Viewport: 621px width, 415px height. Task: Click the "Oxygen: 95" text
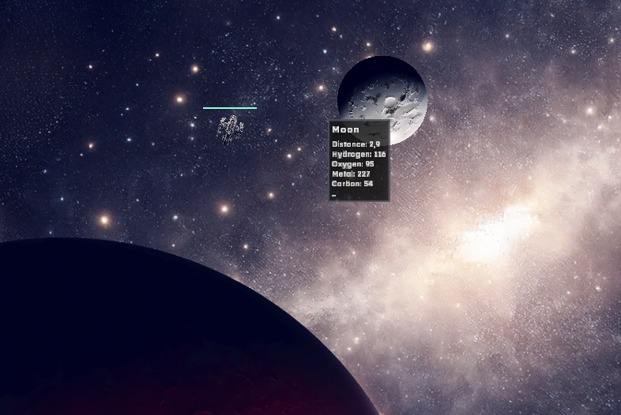pyautogui.click(x=353, y=164)
